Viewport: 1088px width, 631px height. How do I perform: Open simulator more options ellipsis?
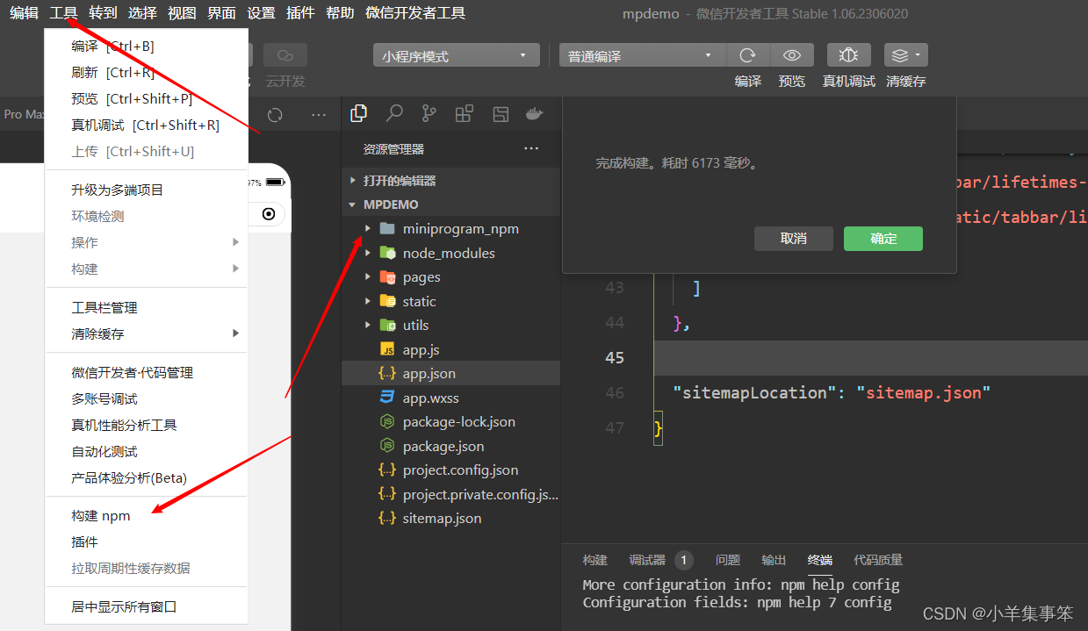click(319, 115)
